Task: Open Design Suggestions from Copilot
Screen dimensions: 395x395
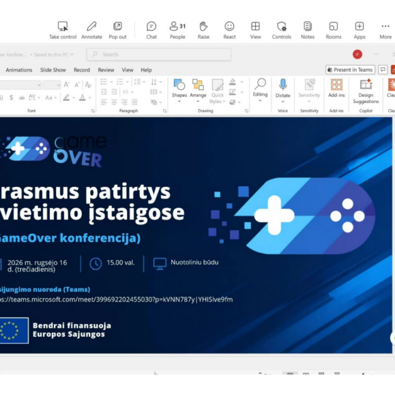Action: point(366,91)
